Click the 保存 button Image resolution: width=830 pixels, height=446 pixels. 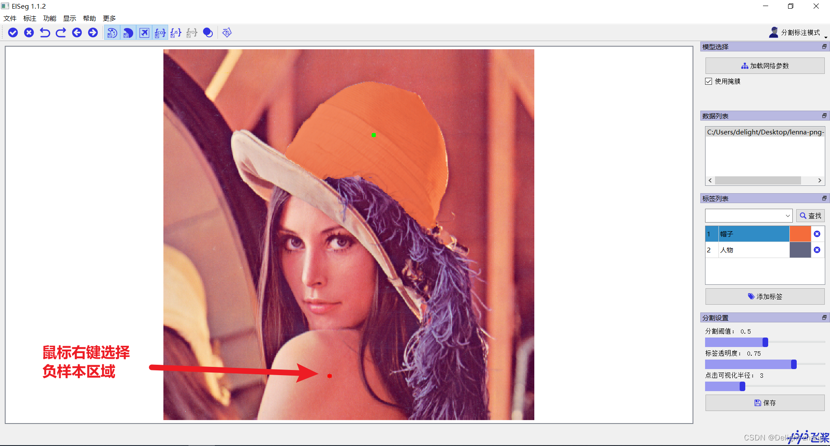pyautogui.click(x=765, y=403)
